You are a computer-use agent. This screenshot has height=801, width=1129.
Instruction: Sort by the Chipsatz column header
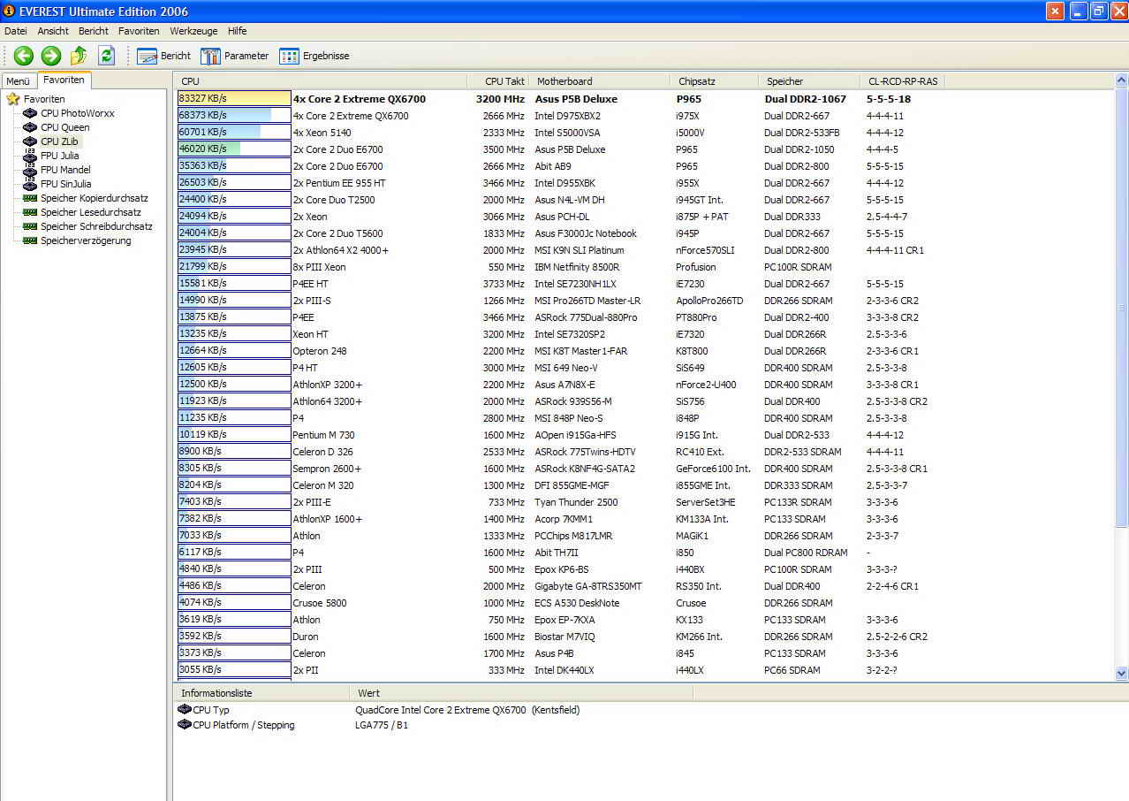click(x=714, y=81)
